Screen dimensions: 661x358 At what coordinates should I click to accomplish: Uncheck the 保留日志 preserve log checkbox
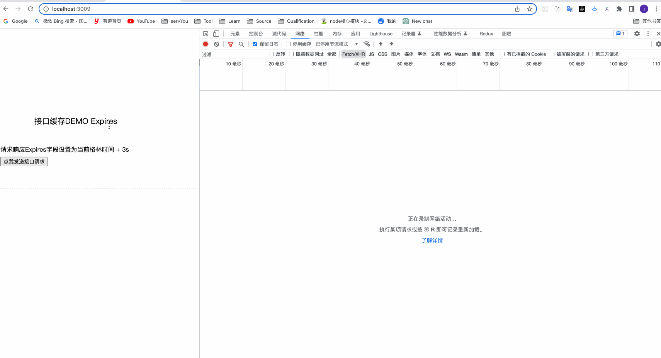tap(255, 44)
